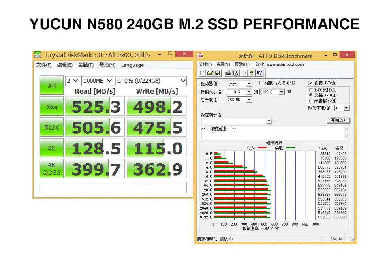The image size is (389, 274).
Task: Close the ATTO Disk Benchmark window
Action: 347,55
